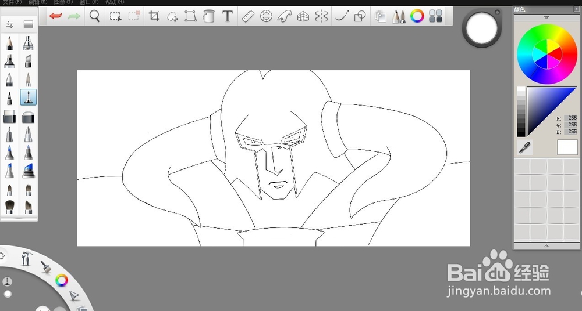Pick the thin Paintbrush
Viewport: 582px width, 311px height.
(x=28, y=79)
